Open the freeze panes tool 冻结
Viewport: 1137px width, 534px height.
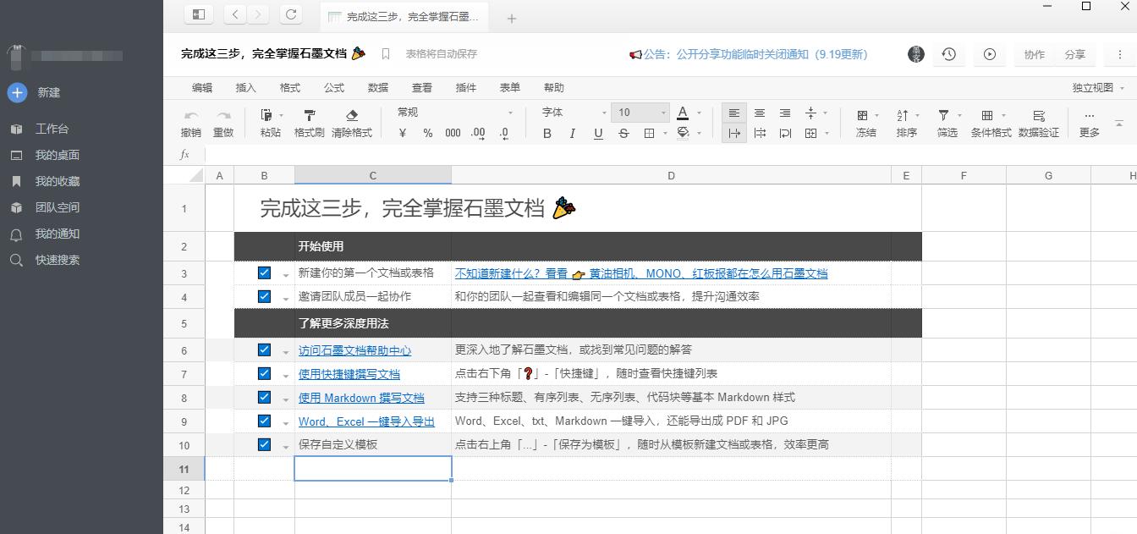click(x=865, y=123)
